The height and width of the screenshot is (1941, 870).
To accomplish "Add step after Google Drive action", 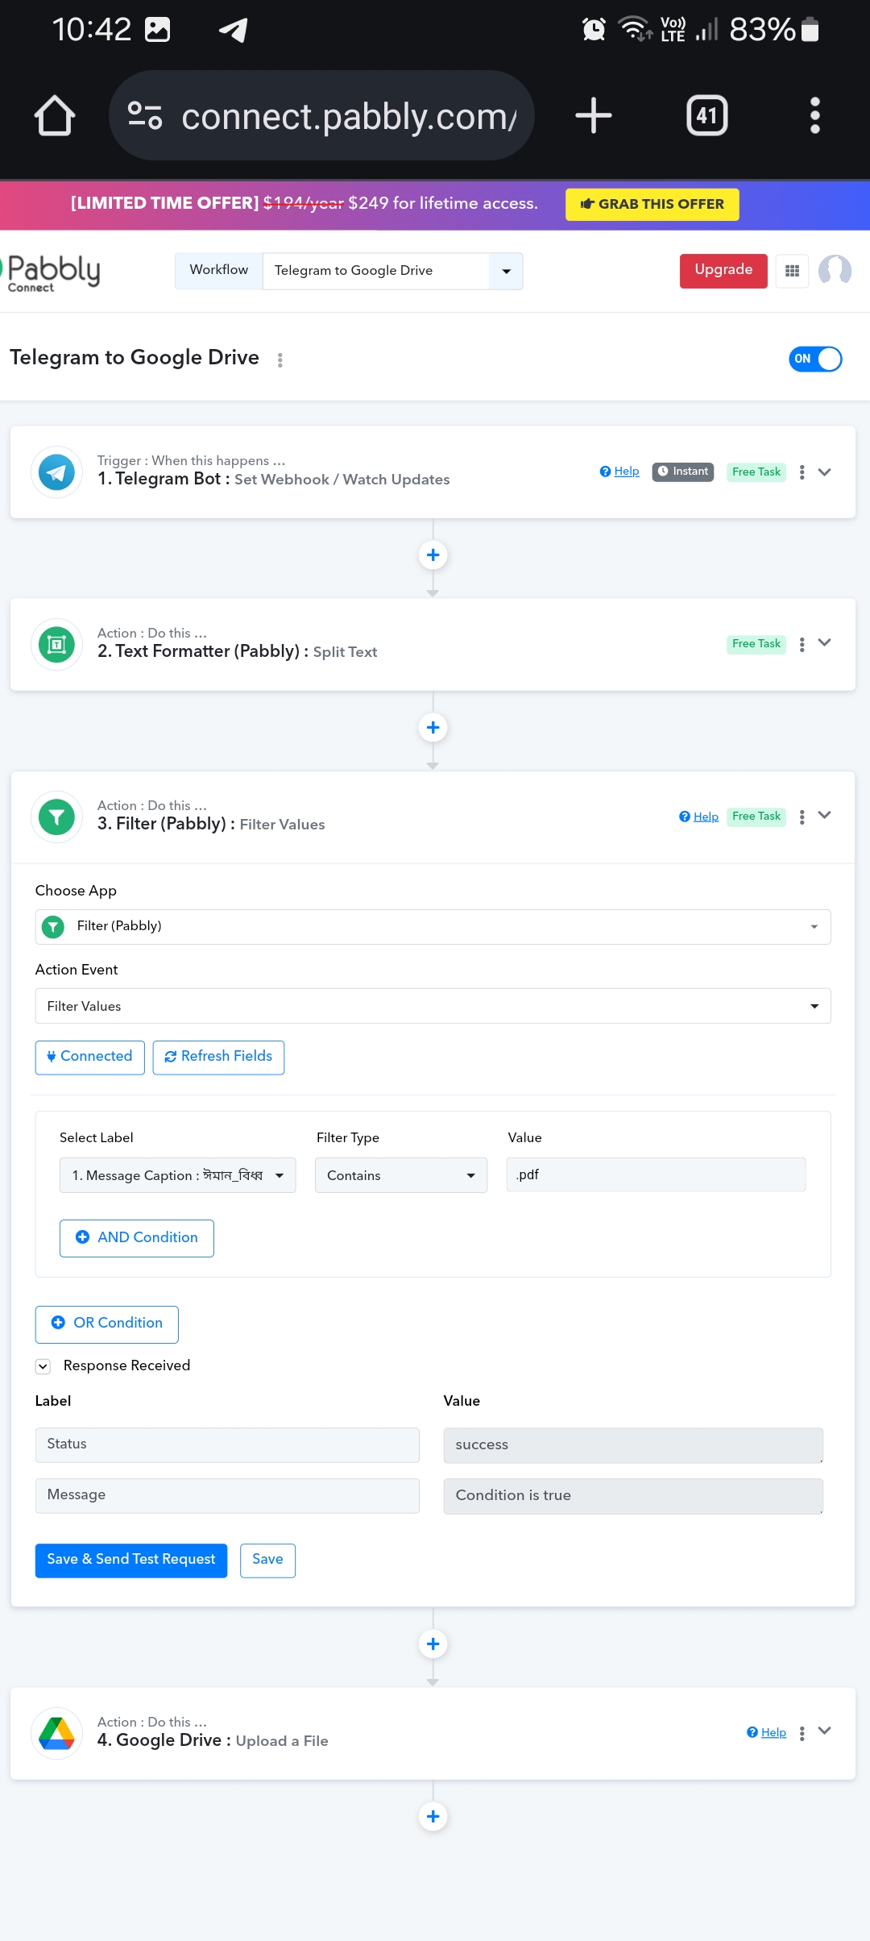I will point(433,1816).
